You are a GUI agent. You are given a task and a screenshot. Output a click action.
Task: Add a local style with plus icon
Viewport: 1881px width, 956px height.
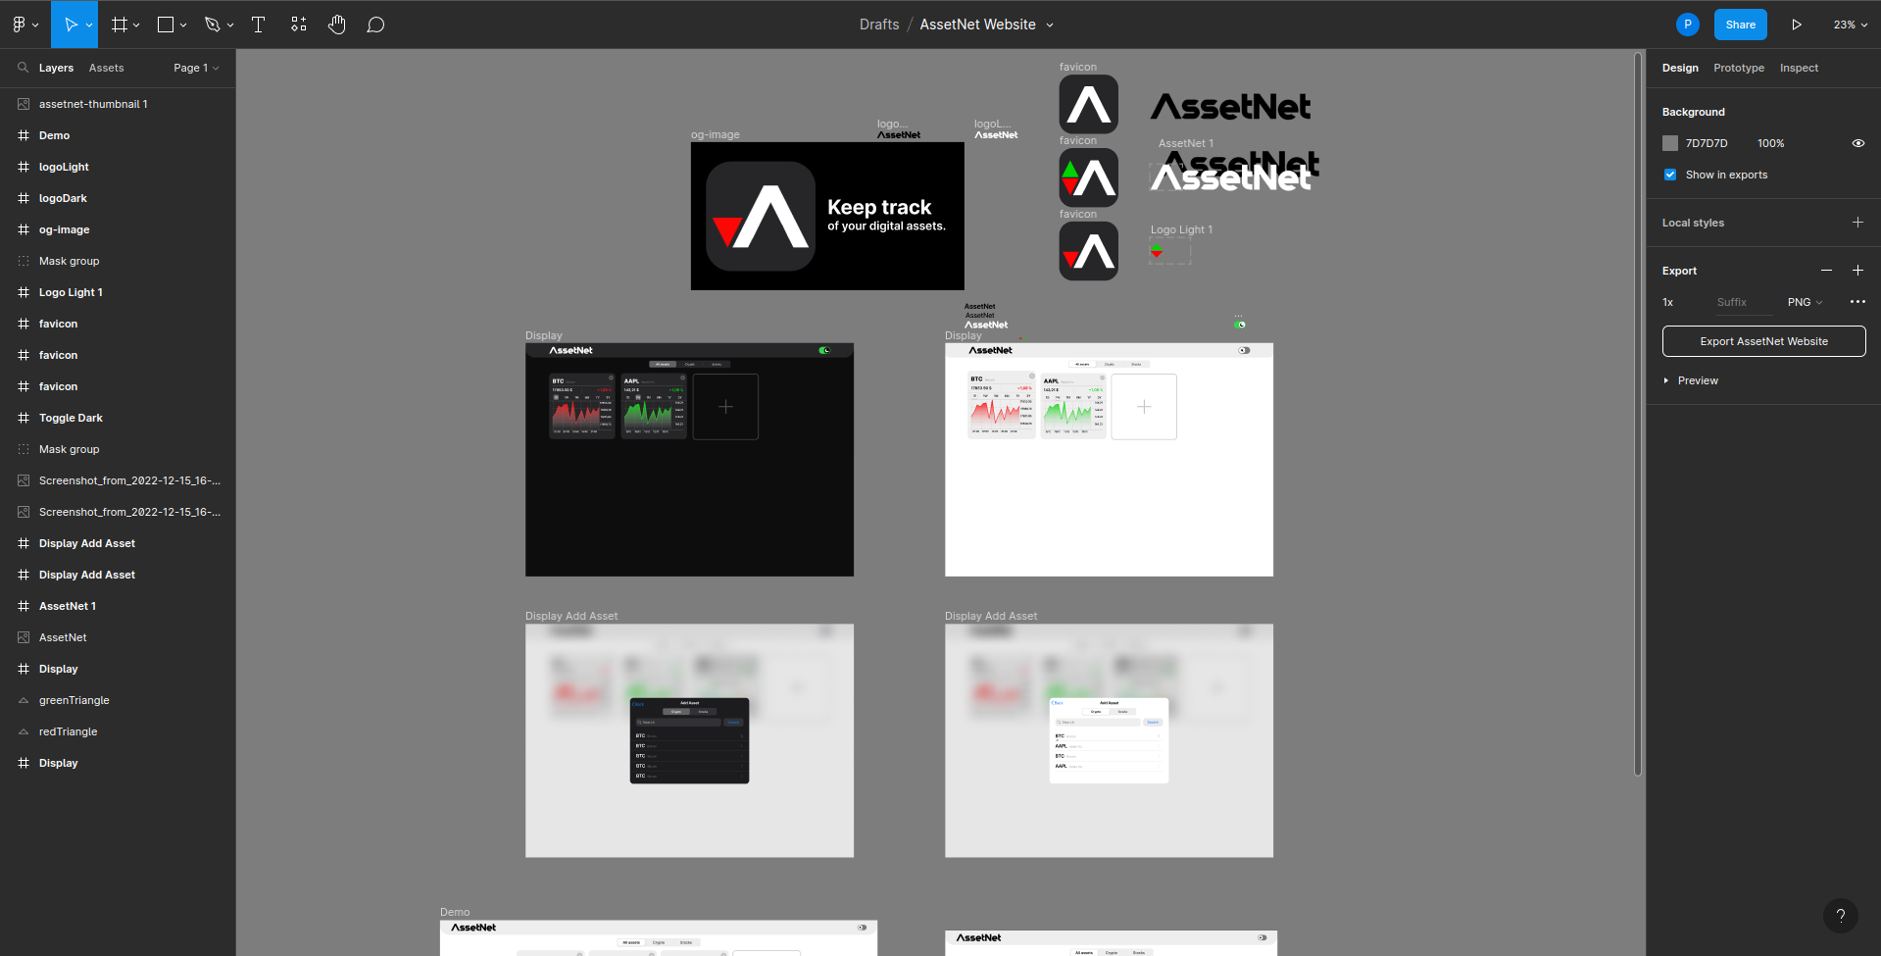[1857, 223]
